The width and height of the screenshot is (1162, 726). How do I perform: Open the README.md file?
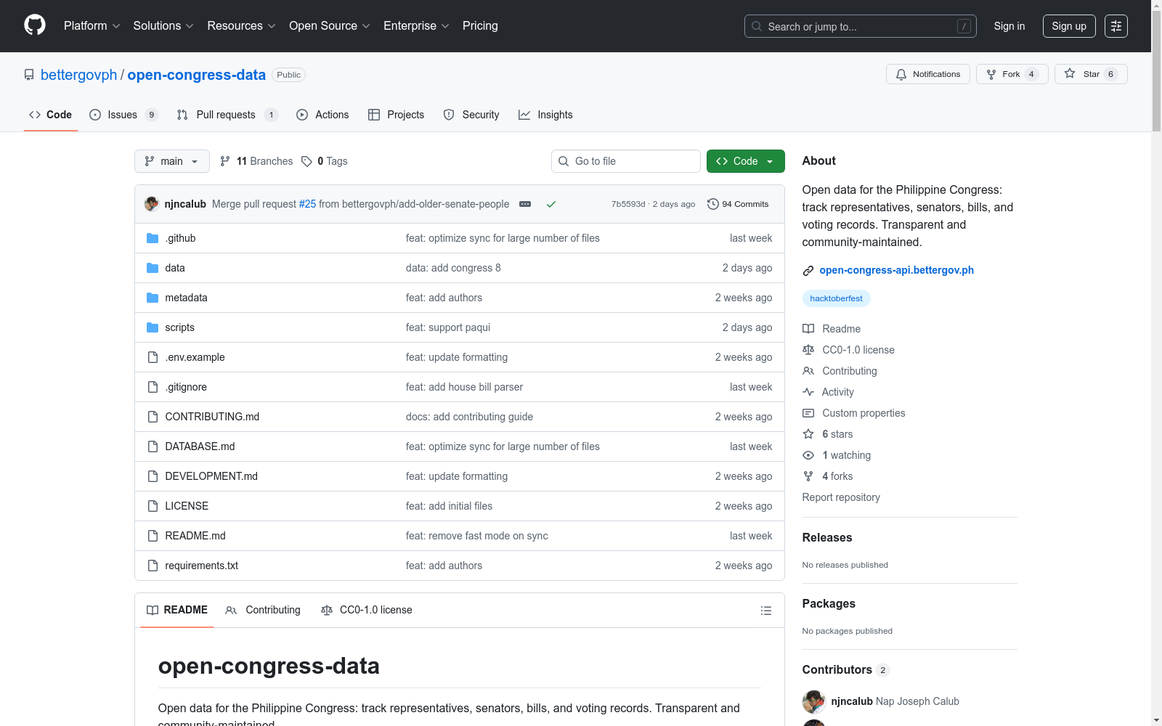195,536
